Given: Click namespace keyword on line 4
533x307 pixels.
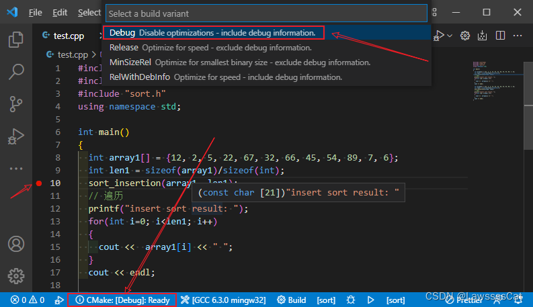Looking at the screenshot, I should point(132,107).
